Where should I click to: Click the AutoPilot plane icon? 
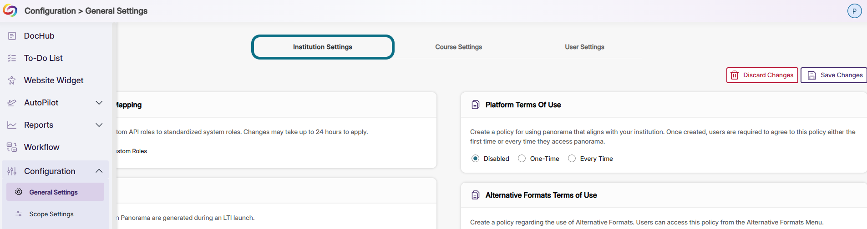pos(12,103)
